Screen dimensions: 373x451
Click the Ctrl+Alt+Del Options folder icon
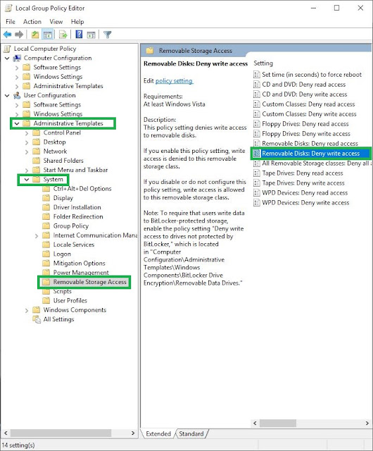point(46,189)
